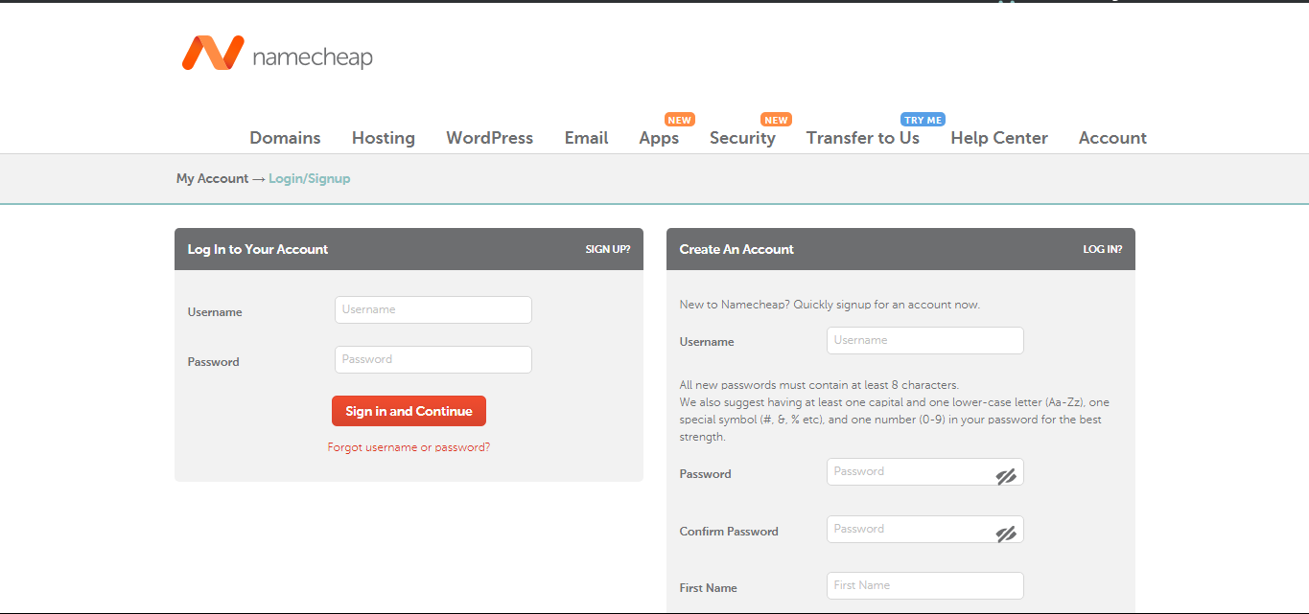Open the Email menu
The image size is (1309, 614).
pos(587,138)
